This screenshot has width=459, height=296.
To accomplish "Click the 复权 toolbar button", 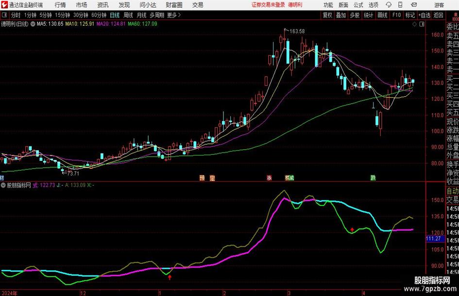I will pos(327,15).
